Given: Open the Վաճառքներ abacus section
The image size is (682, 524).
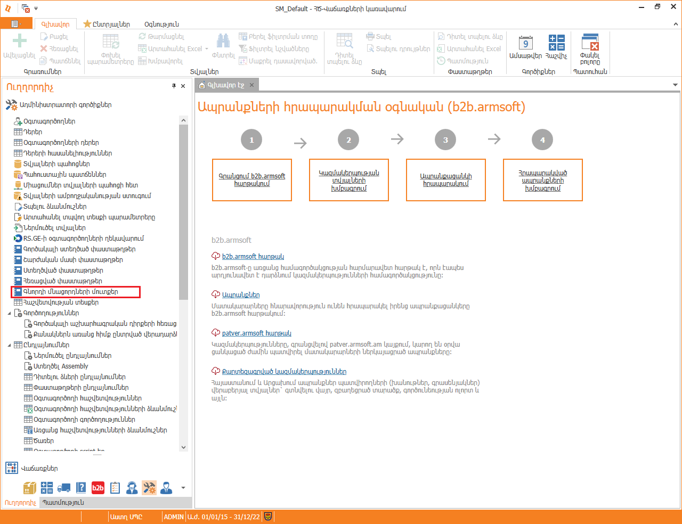Looking at the screenshot, I should (32, 468).
